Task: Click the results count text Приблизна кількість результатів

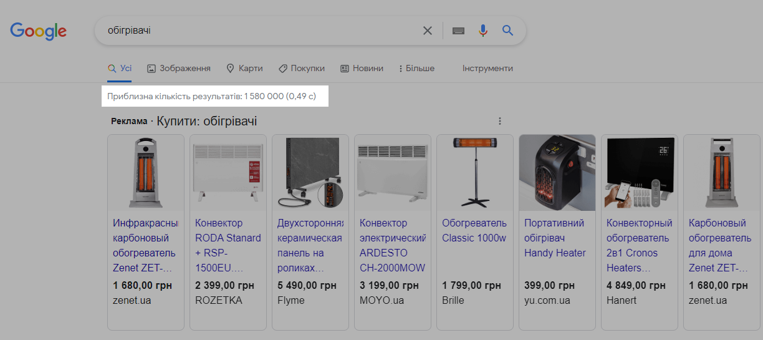Action: coord(212,97)
